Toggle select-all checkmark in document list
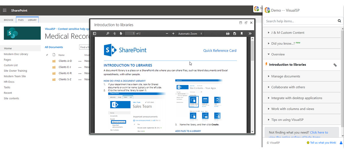 pyautogui.click(x=47, y=55)
